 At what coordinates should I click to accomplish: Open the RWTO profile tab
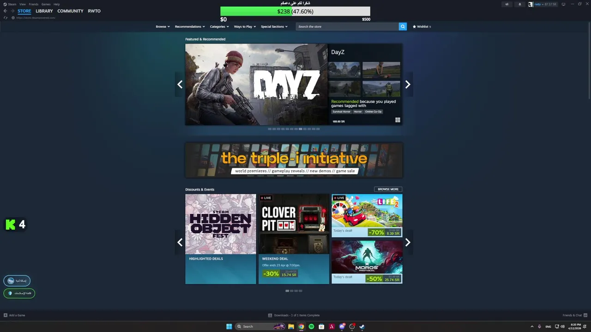tap(94, 11)
